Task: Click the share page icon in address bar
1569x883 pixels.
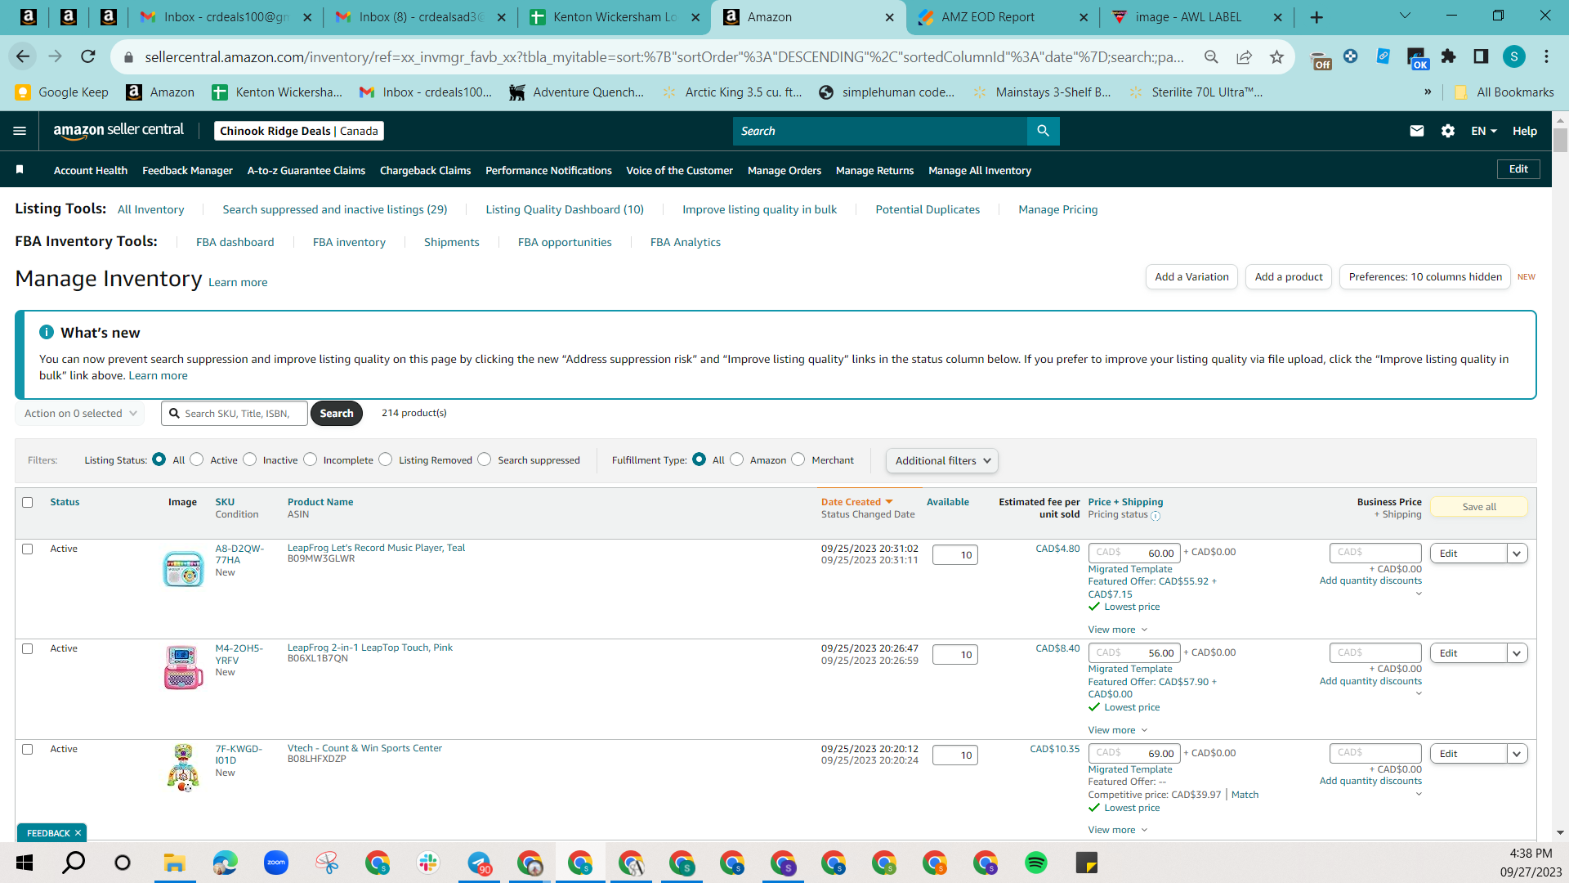Action: point(1244,56)
